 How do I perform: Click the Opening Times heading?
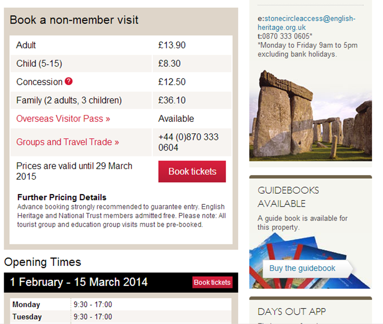click(43, 262)
